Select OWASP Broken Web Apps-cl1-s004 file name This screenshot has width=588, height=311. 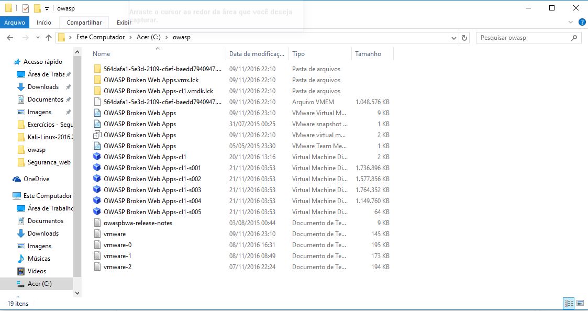click(152, 201)
